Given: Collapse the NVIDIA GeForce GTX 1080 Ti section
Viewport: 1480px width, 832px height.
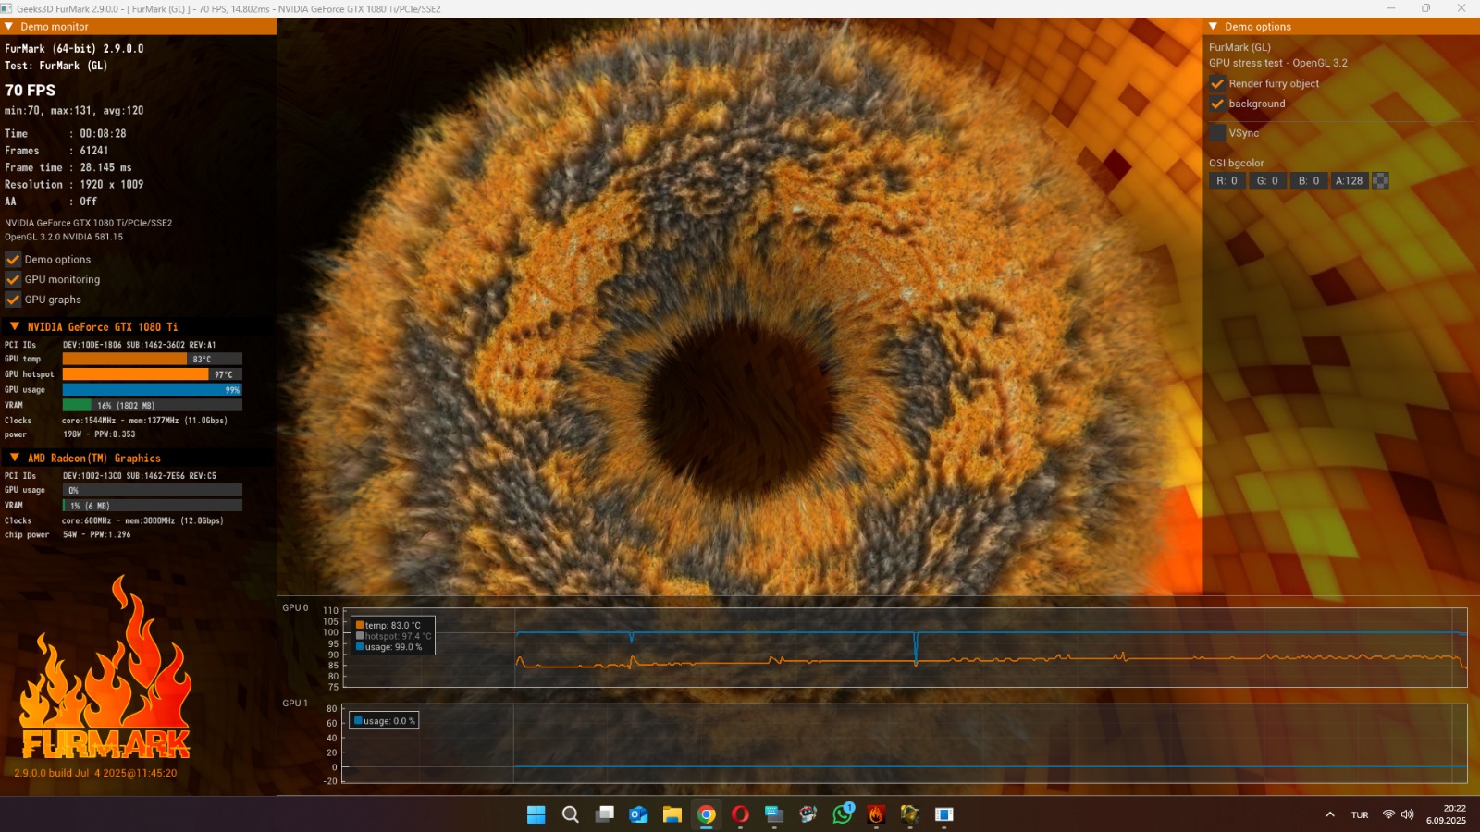Looking at the screenshot, I should coord(15,326).
